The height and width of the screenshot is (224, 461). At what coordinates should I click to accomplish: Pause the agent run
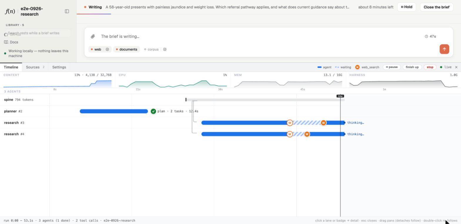tap(392, 67)
